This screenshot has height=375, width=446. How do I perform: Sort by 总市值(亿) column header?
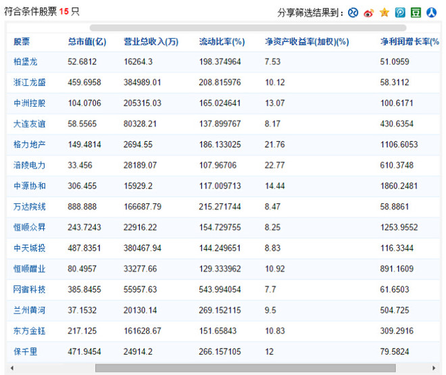pyautogui.click(x=87, y=41)
